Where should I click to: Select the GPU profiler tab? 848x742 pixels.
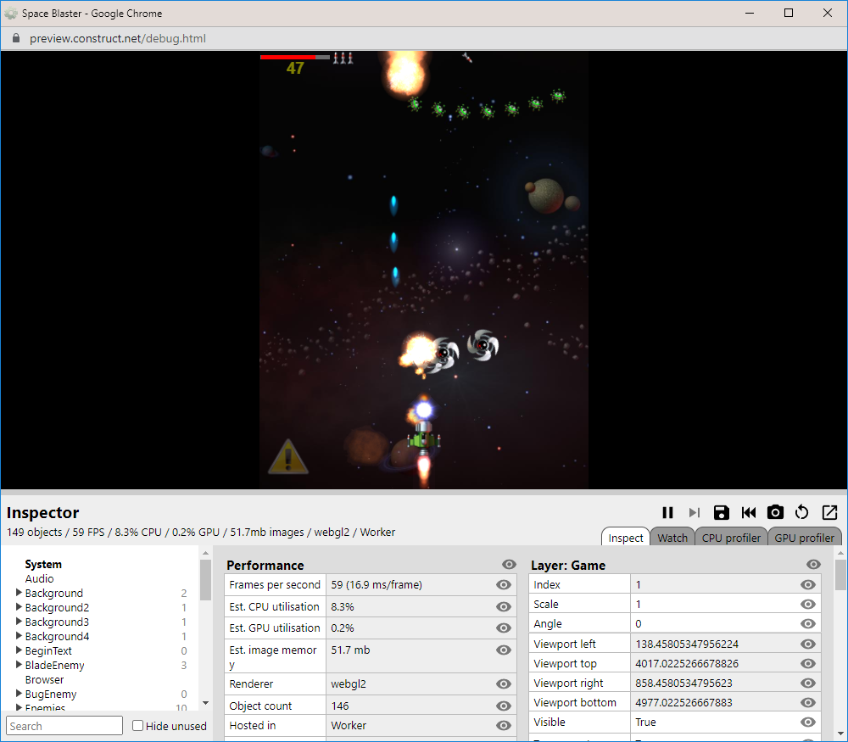[804, 537]
